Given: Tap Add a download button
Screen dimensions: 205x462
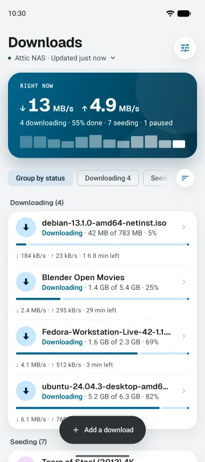Looking at the screenshot, I should [x=102, y=430].
